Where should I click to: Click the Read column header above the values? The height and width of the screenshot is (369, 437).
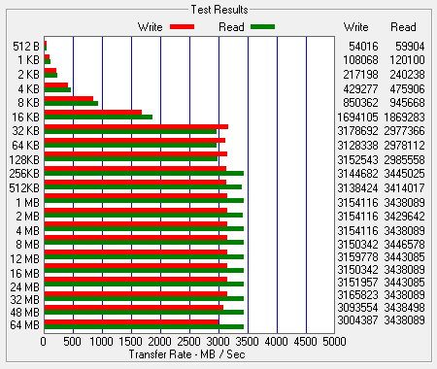click(403, 27)
